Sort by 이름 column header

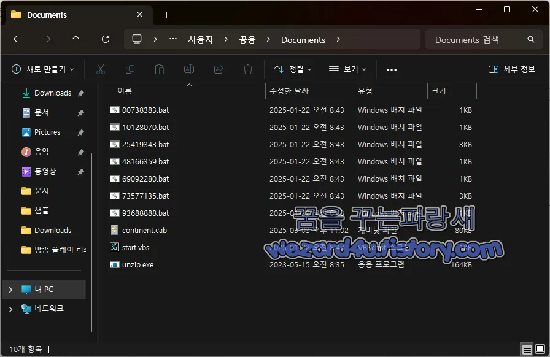[125, 91]
